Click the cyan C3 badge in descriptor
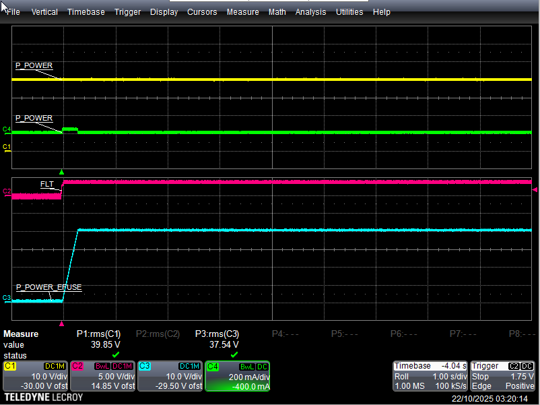The image size is (540, 405). 145,366
